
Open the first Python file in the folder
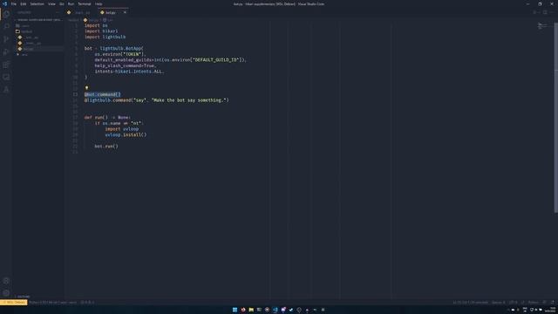[31, 37]
